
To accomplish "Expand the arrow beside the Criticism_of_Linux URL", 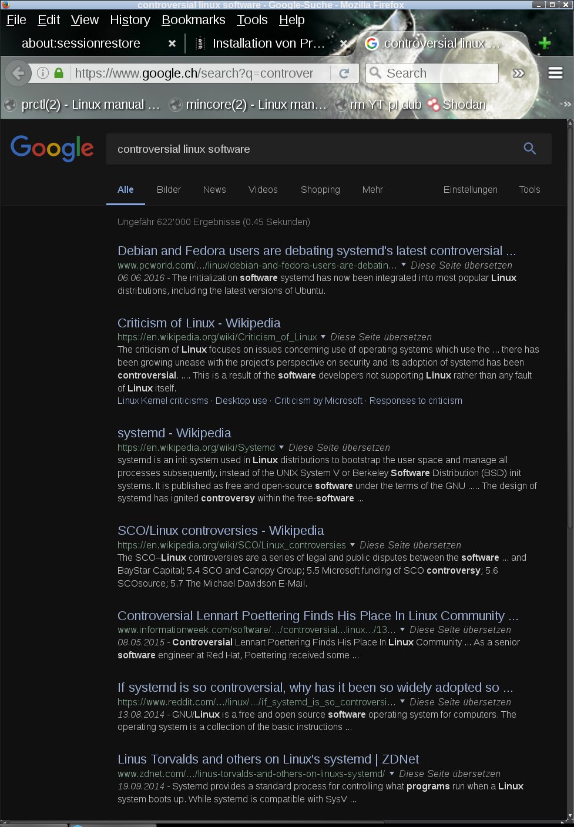I will 323,337.
